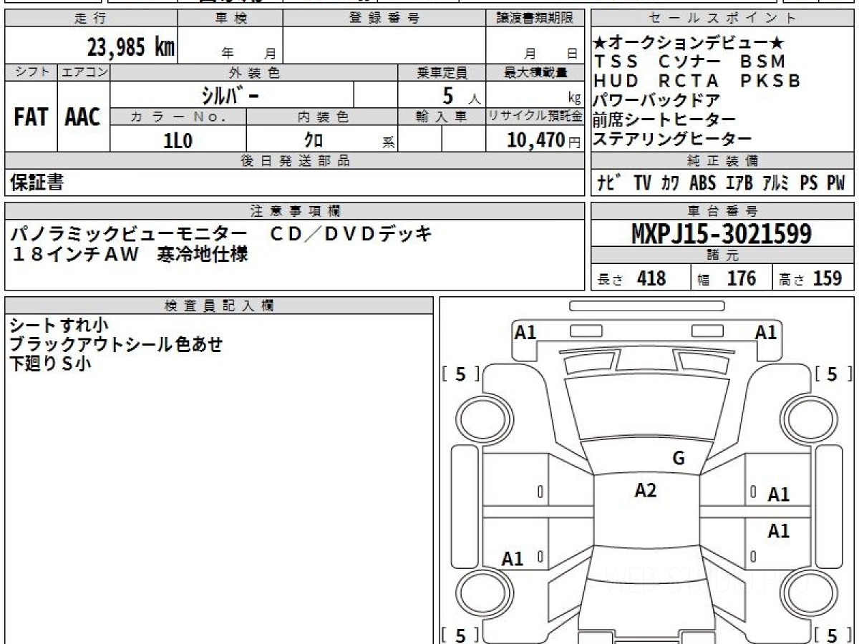This screenshot has height=644, width=859.
Task: Click the length value 418
Action: tap(651, 278)
